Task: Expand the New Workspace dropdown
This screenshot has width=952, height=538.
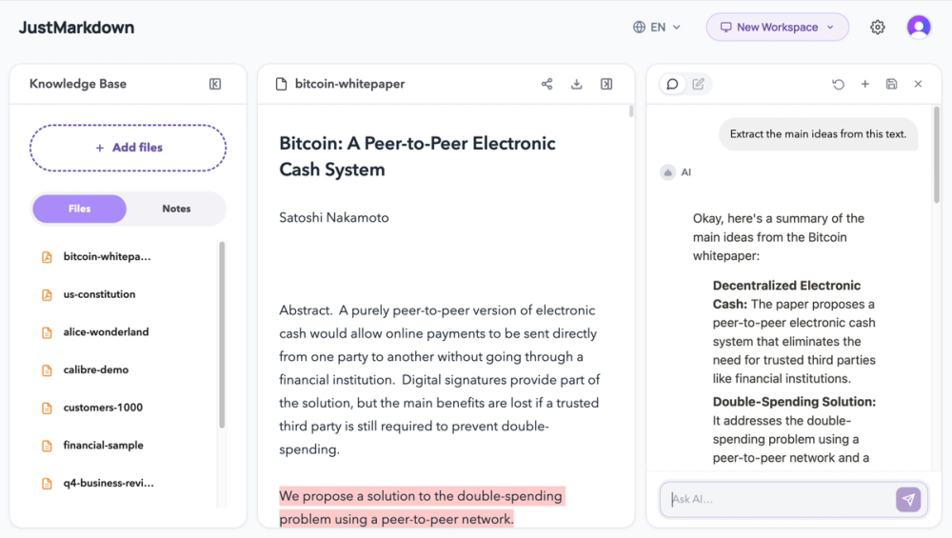Action: click(x=777, y=28)
